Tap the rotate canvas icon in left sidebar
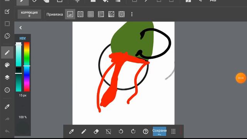247x139 pixels. click(x=7, y=36)
